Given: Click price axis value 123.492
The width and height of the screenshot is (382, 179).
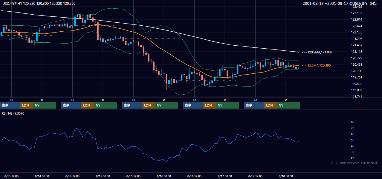Looking at the screenshot, I should [x=357, y=7].
